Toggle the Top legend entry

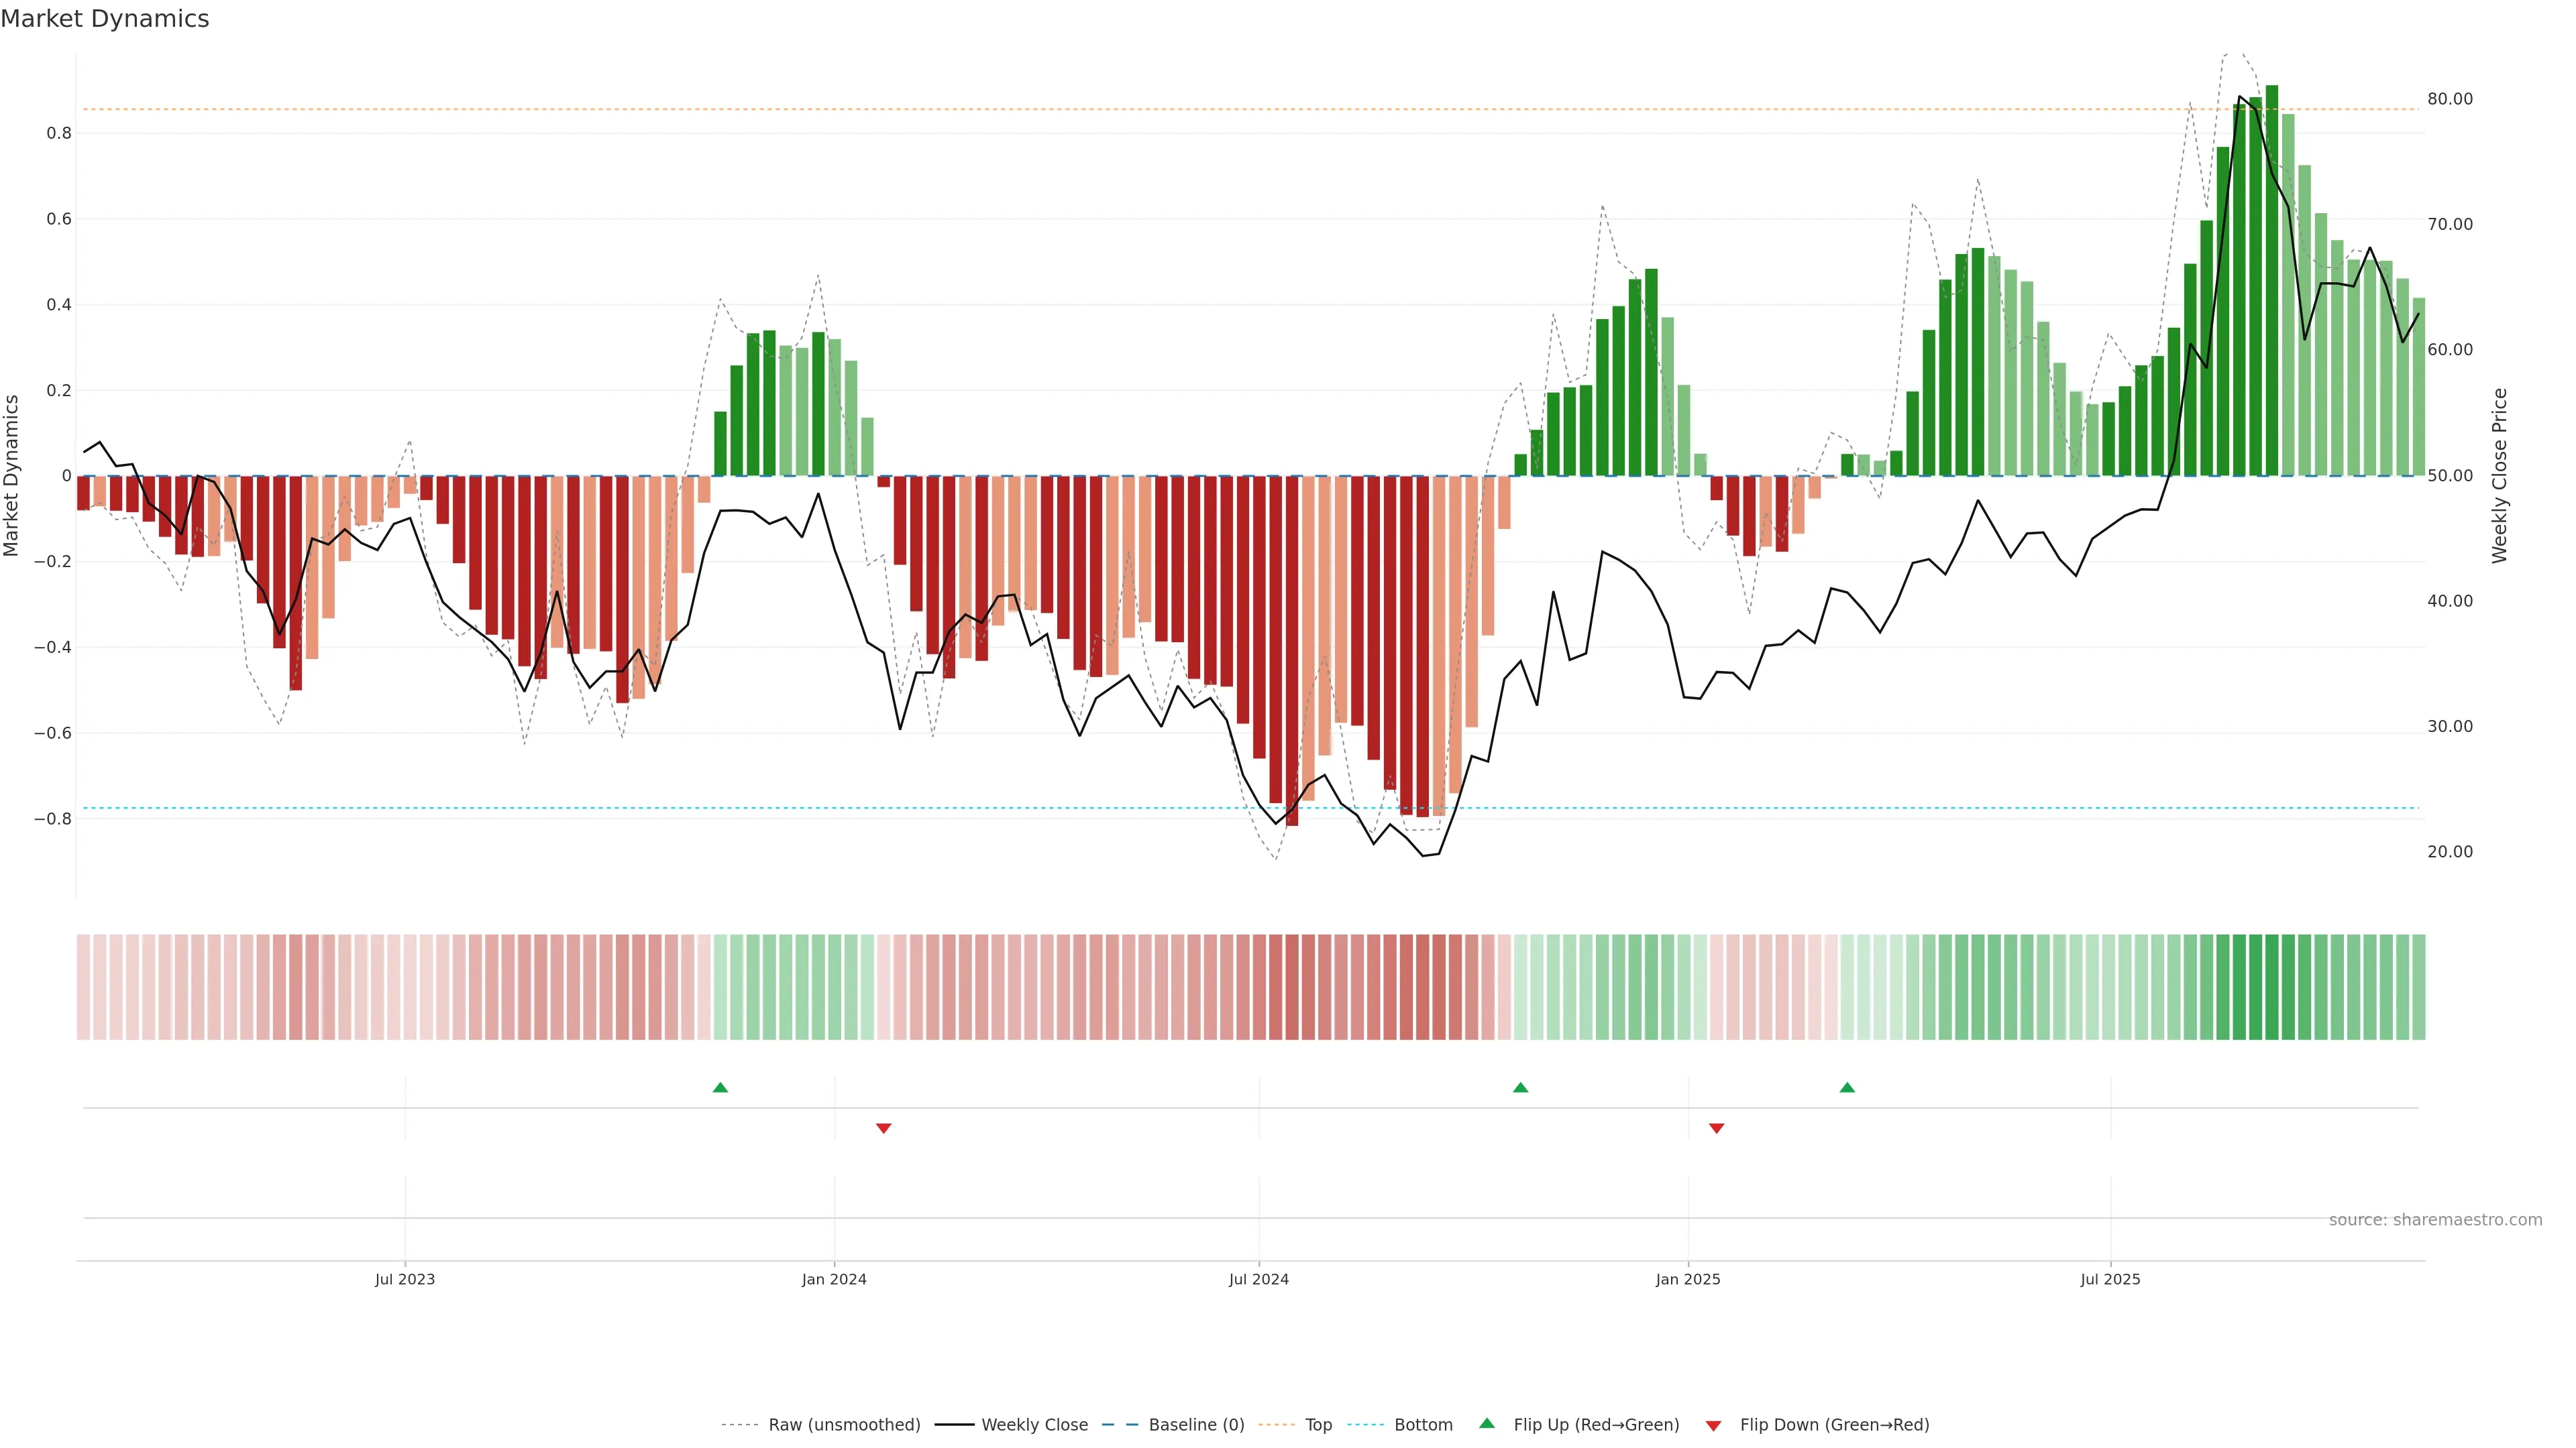pyautogui.click(x=1318, y=1425)
